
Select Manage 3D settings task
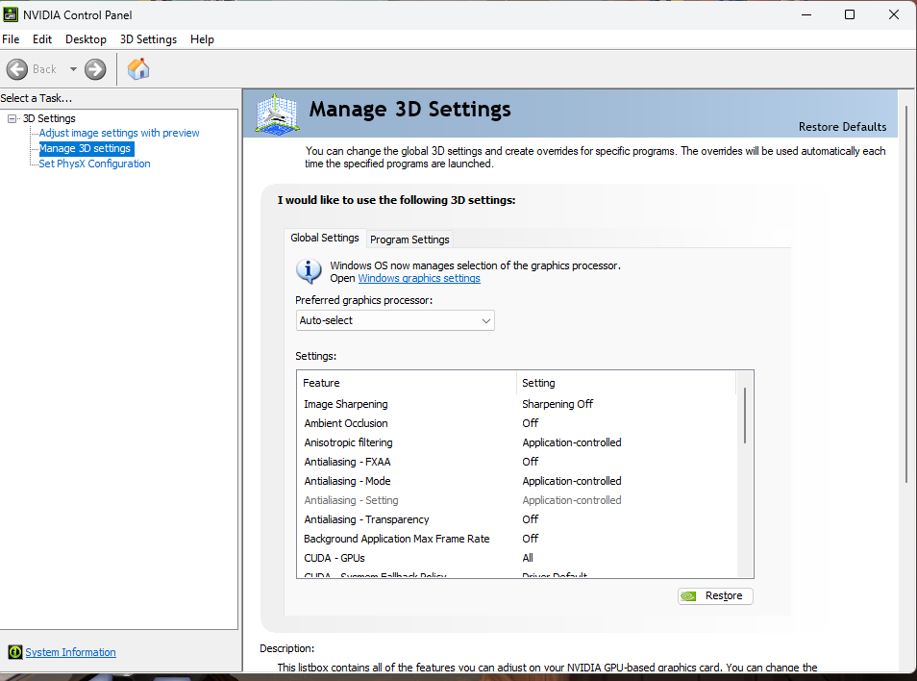coord(86,148)
